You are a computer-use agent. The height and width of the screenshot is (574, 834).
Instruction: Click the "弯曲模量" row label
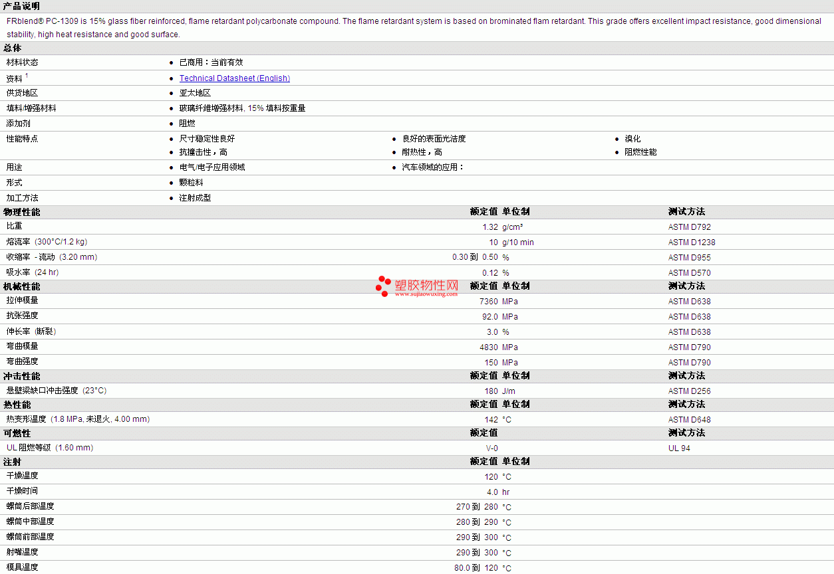pos(23,347)
